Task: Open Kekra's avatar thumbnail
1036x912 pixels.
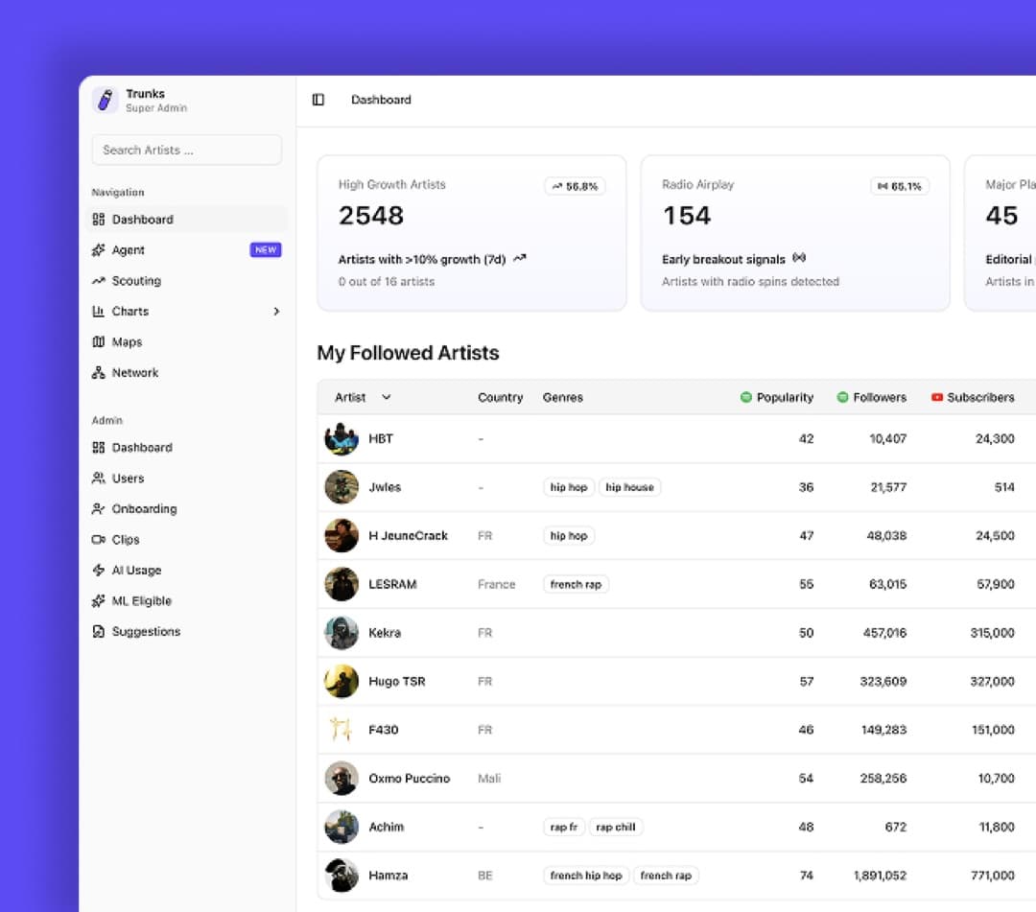Action: 341,633
